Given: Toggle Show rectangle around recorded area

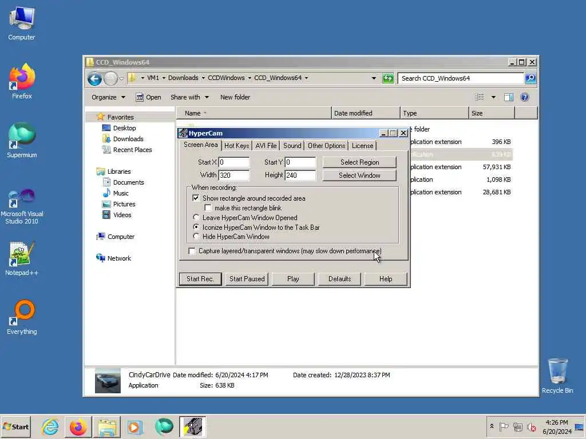Looking at the screenshot, I should 196,198.
